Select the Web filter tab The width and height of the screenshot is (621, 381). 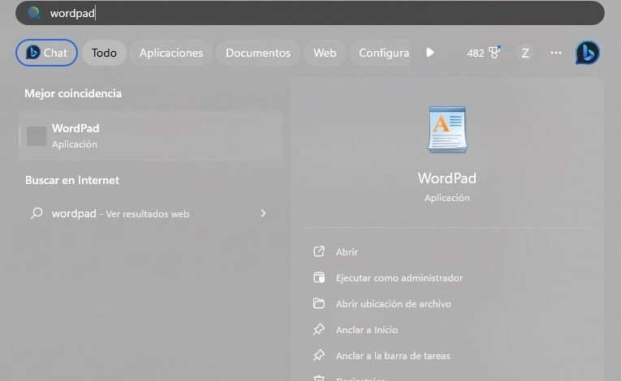[x=325, y=53]
